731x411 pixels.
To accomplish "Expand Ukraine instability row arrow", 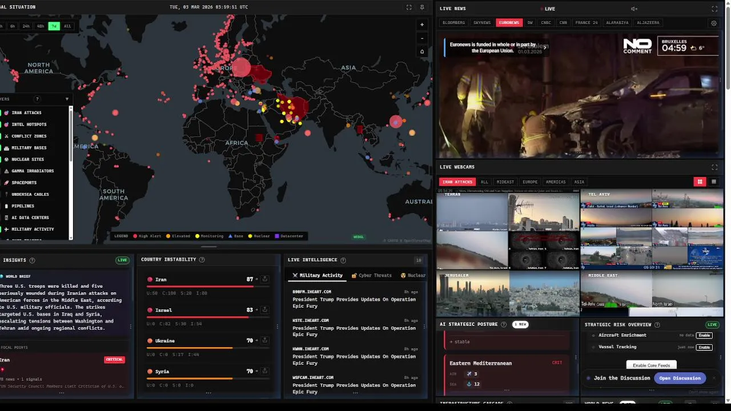I will pyautogui.click(x=257, y=341).
